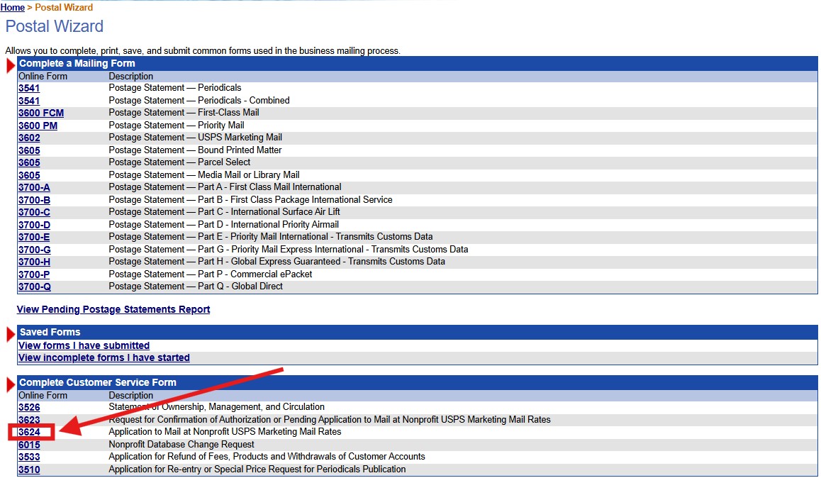821x478 pixels.
Task: Click 'Application for Re-entry or Special Price' description
Action: (257, 469)
